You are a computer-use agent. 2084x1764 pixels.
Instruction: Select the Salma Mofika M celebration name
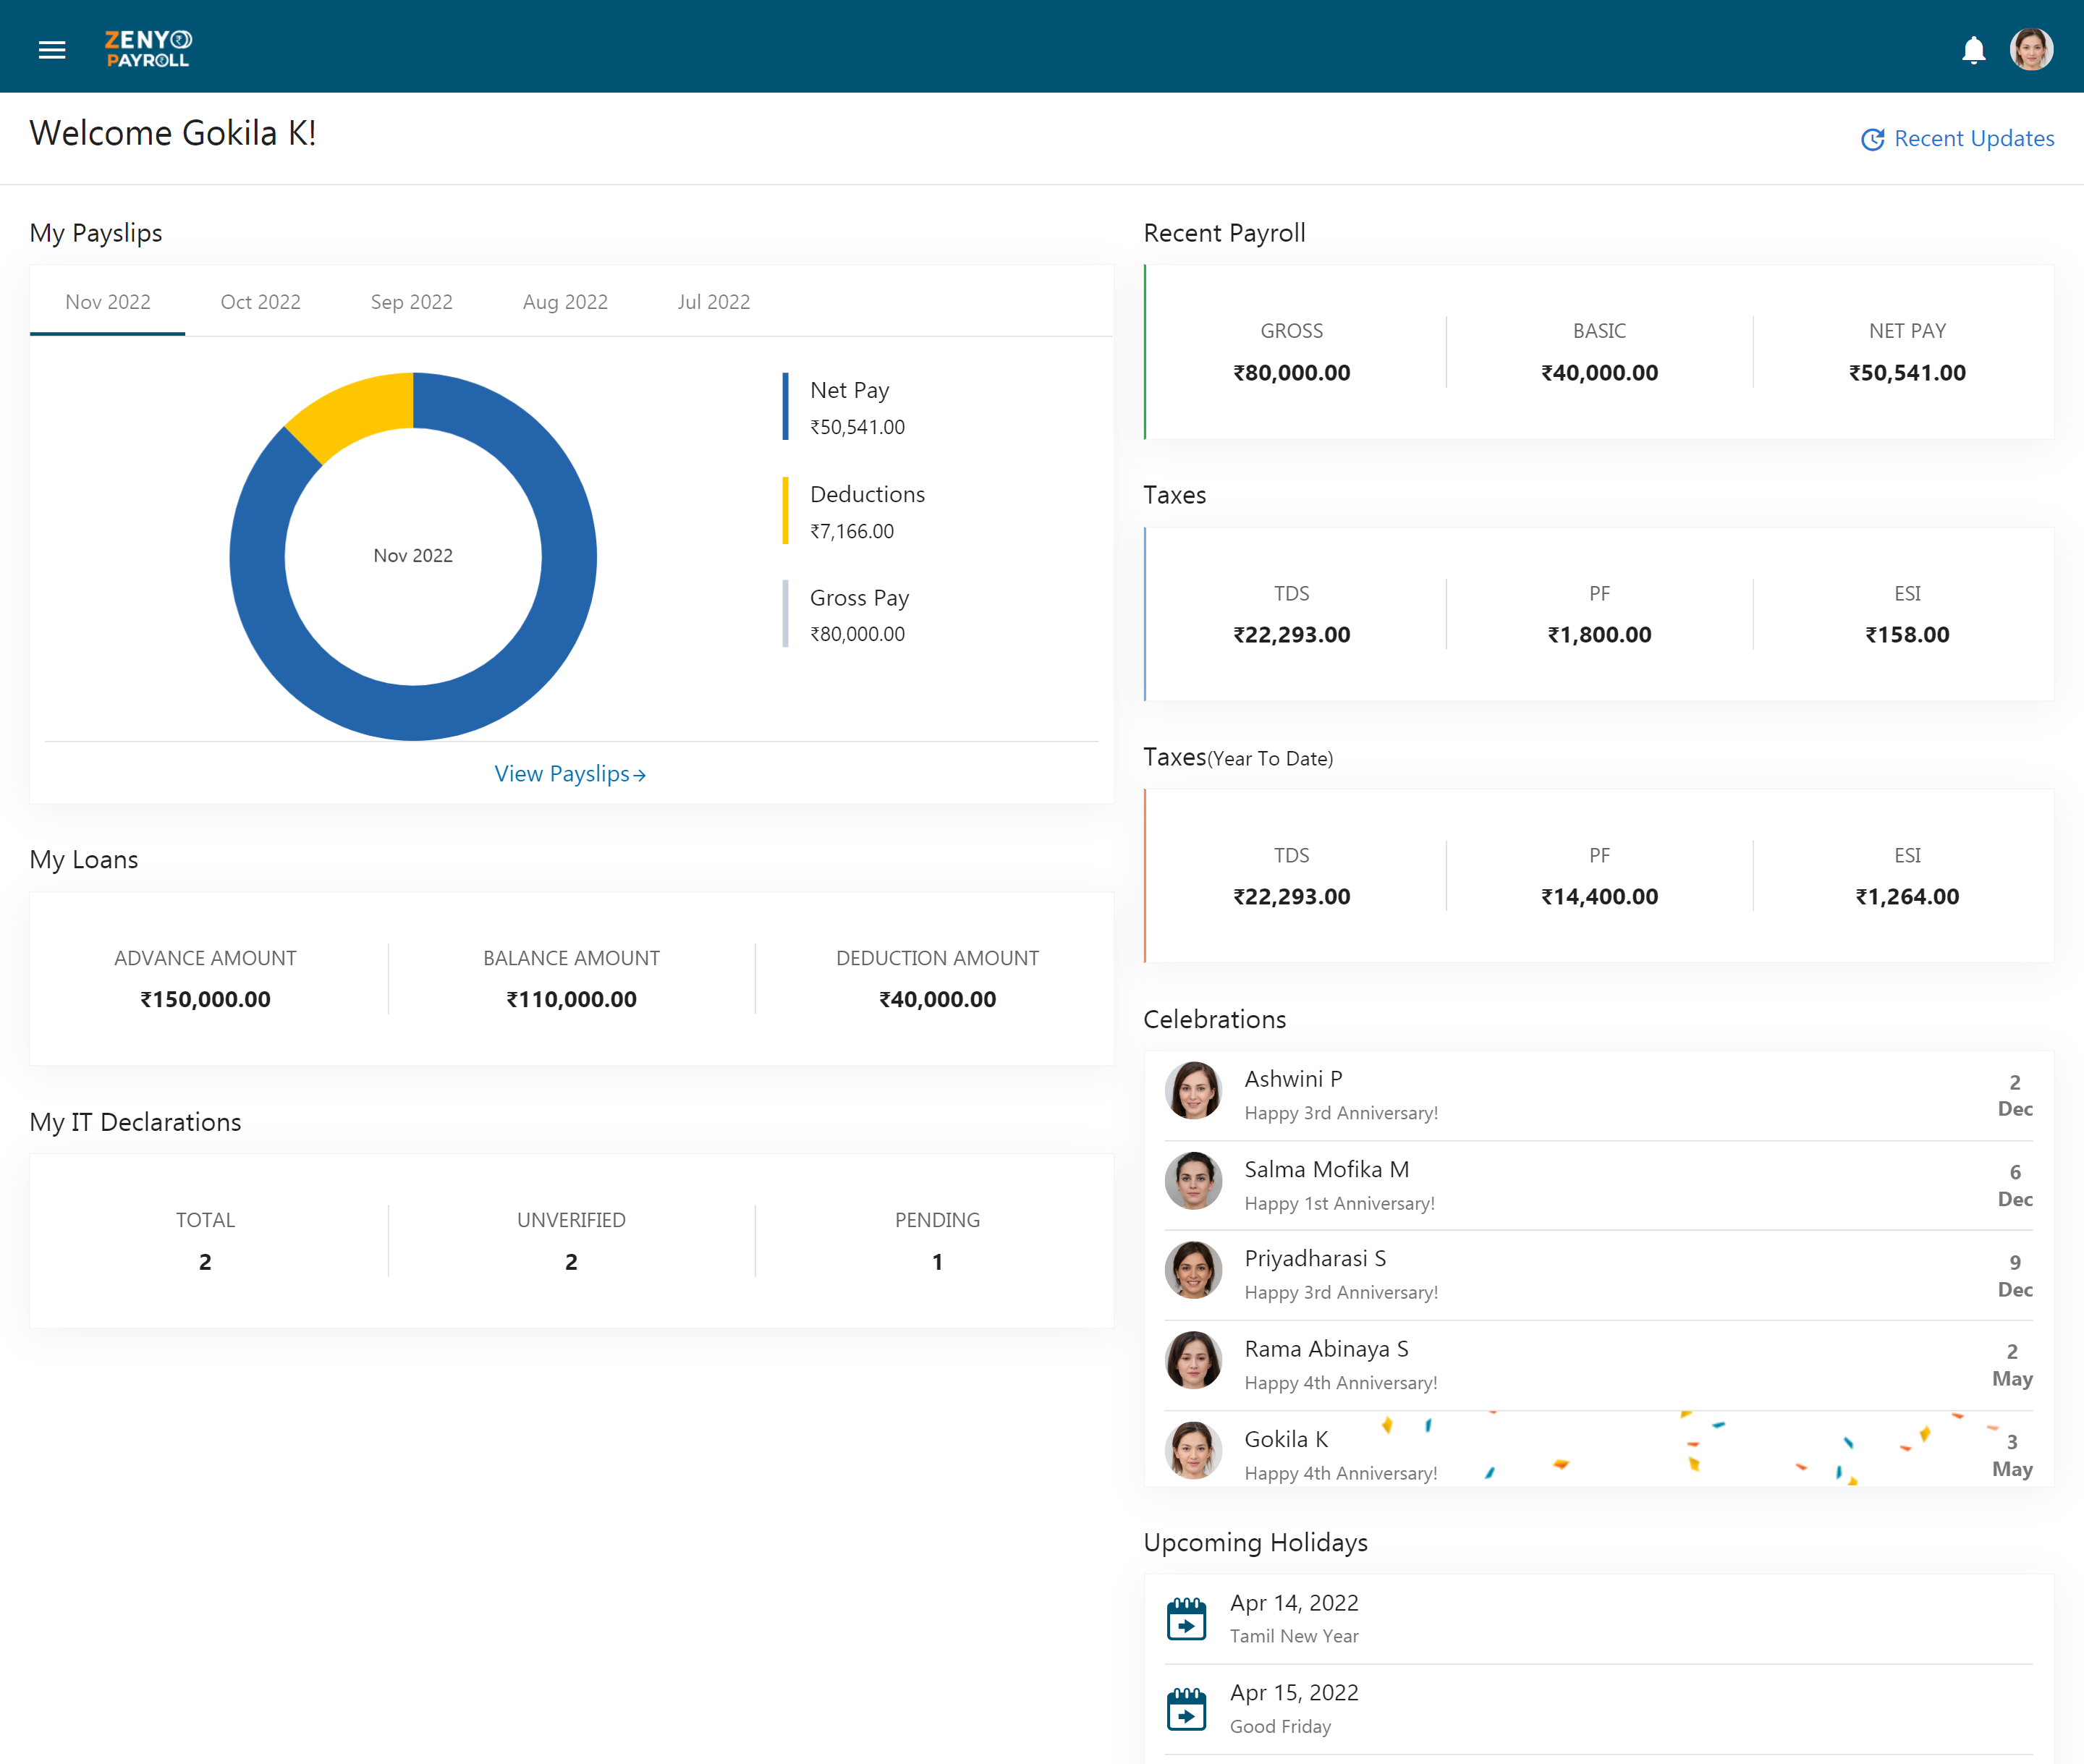coord(1326,1169)
